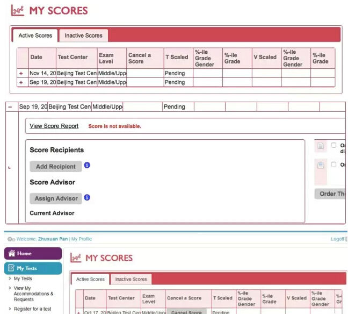Open the My Profile link

coord(82,239)
